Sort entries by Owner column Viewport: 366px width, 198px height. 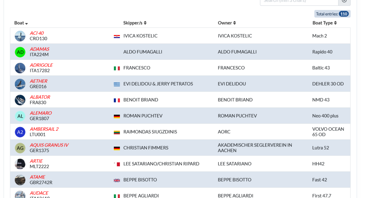pyautogui.click(x=227, y=23)
